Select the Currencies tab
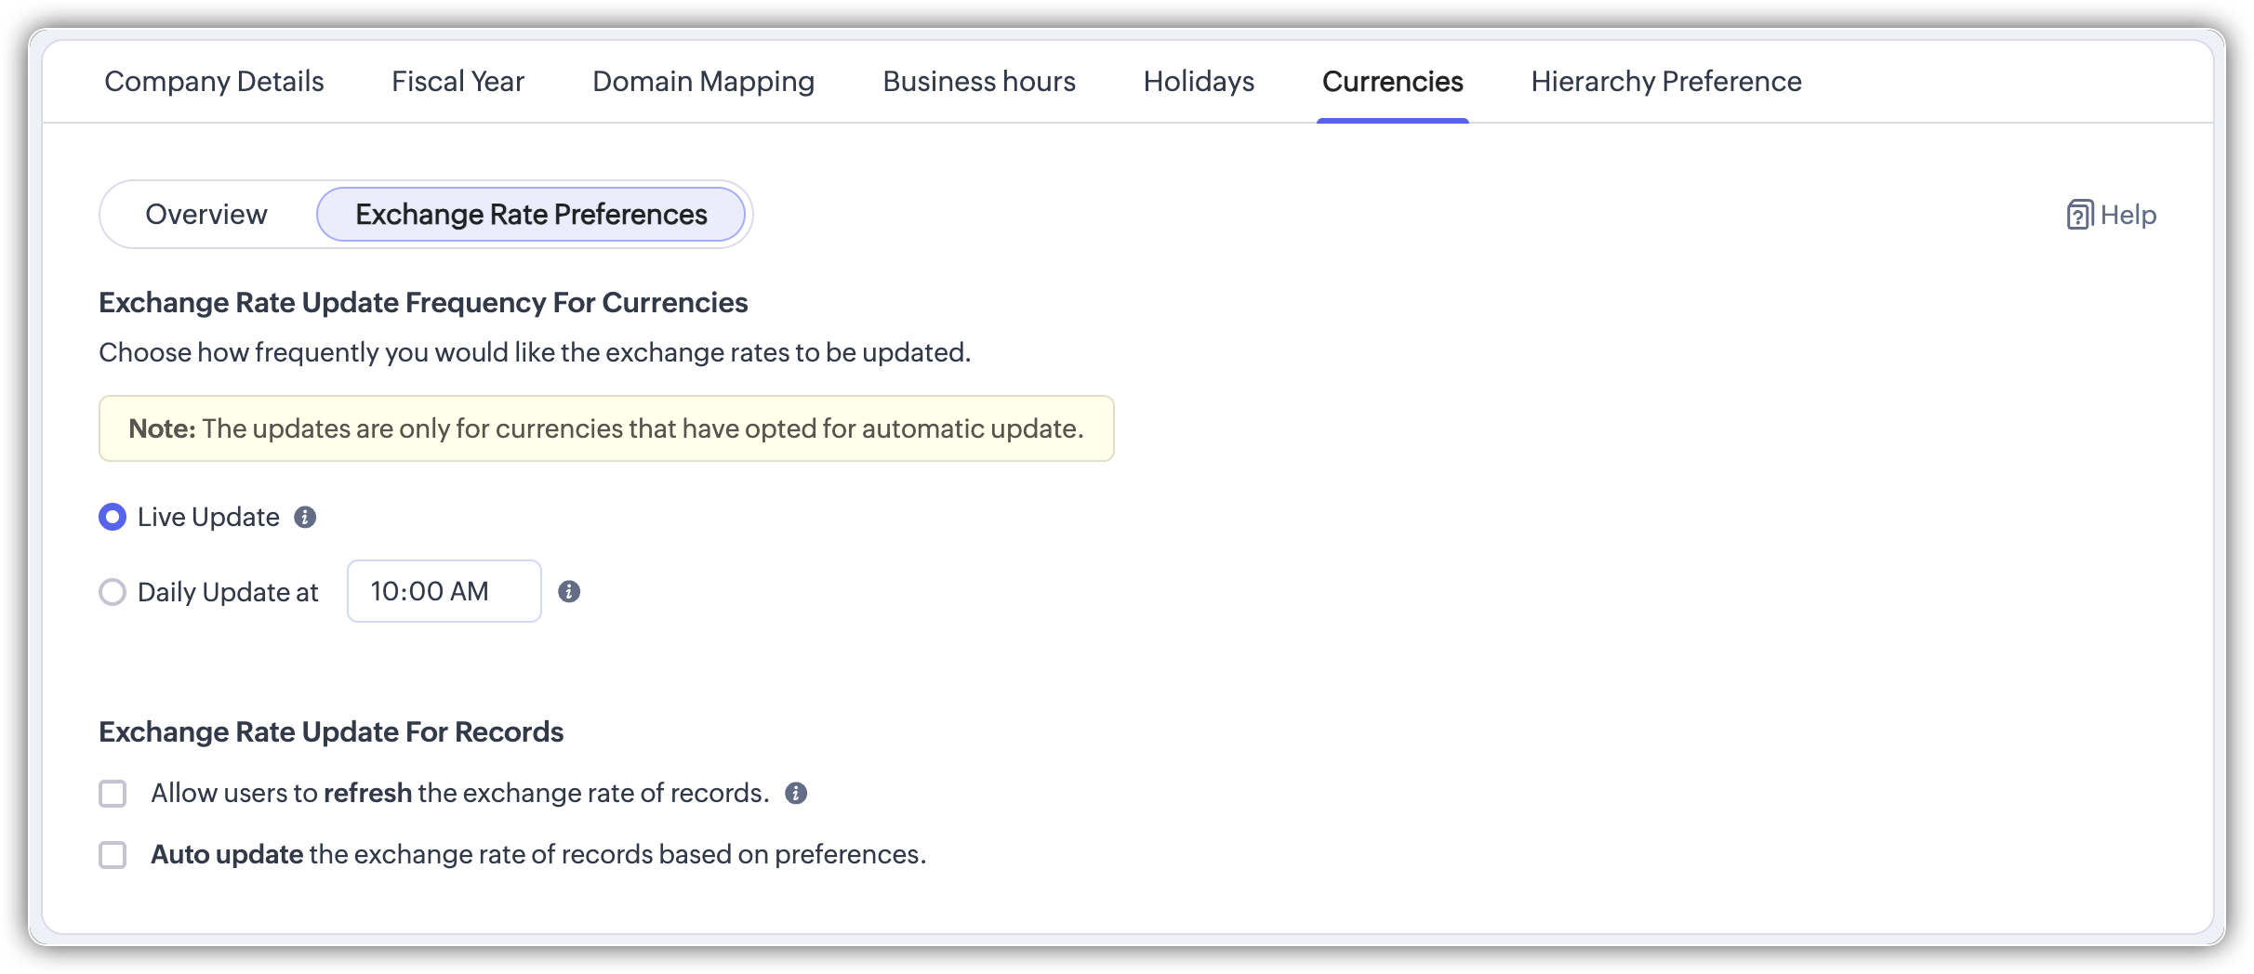 [1392, 82]
